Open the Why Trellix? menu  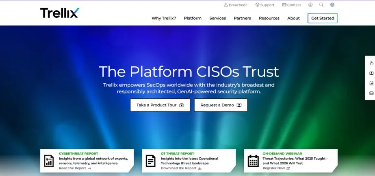tap(164, 18)
